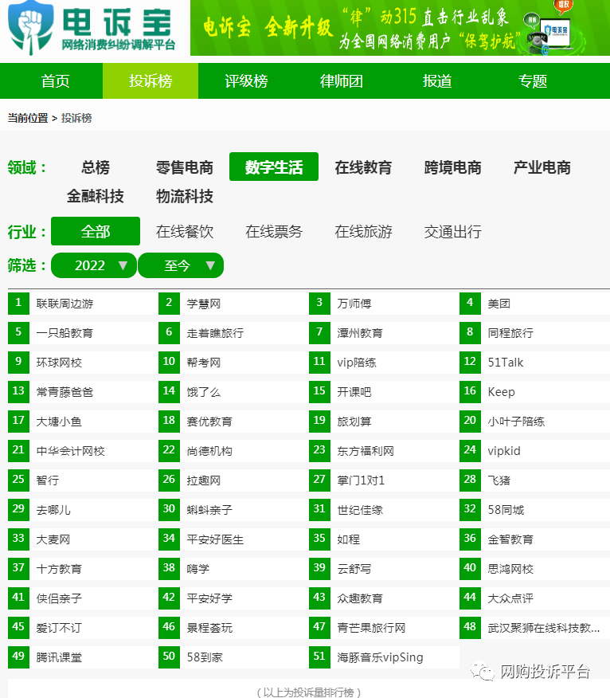Click the rank 14 badge beside 饿了么

click(169, 392)
